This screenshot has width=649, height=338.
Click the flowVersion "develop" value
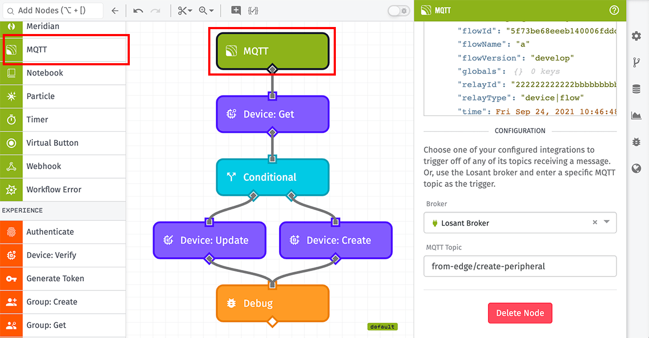552,58
